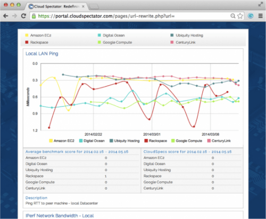Click the magnifier zoom icon in address bar
Screen dimensions: 266x219
(232, 16)
